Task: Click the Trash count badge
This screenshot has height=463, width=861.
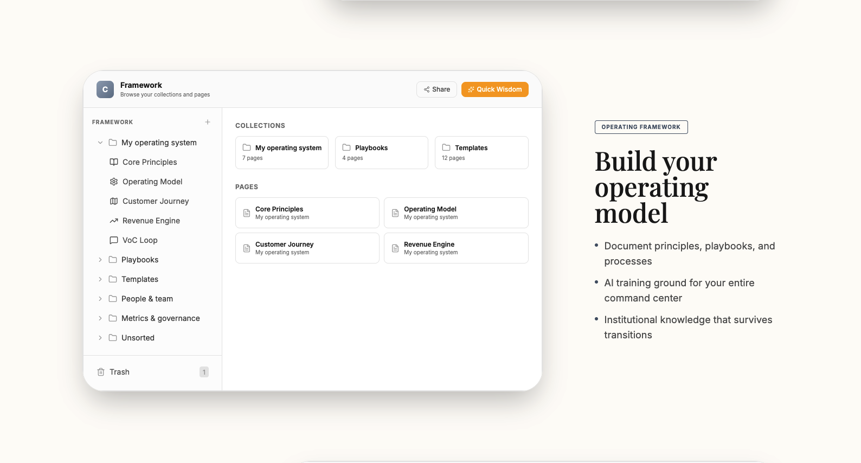Action: 204,372
